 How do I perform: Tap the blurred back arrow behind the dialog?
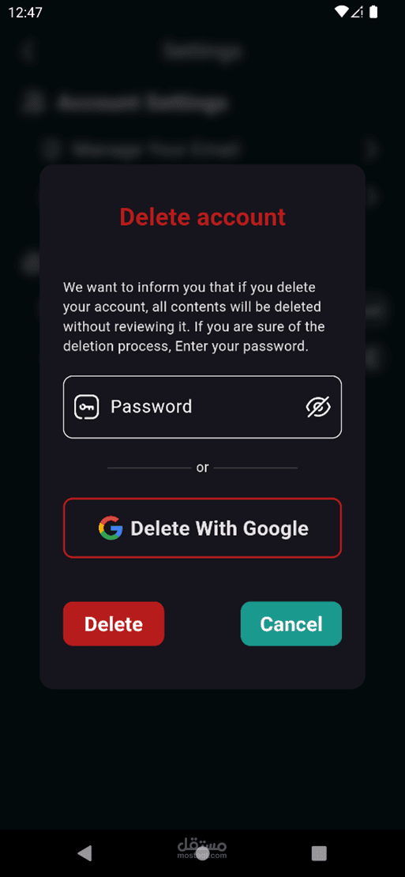[x=28, y=51]
